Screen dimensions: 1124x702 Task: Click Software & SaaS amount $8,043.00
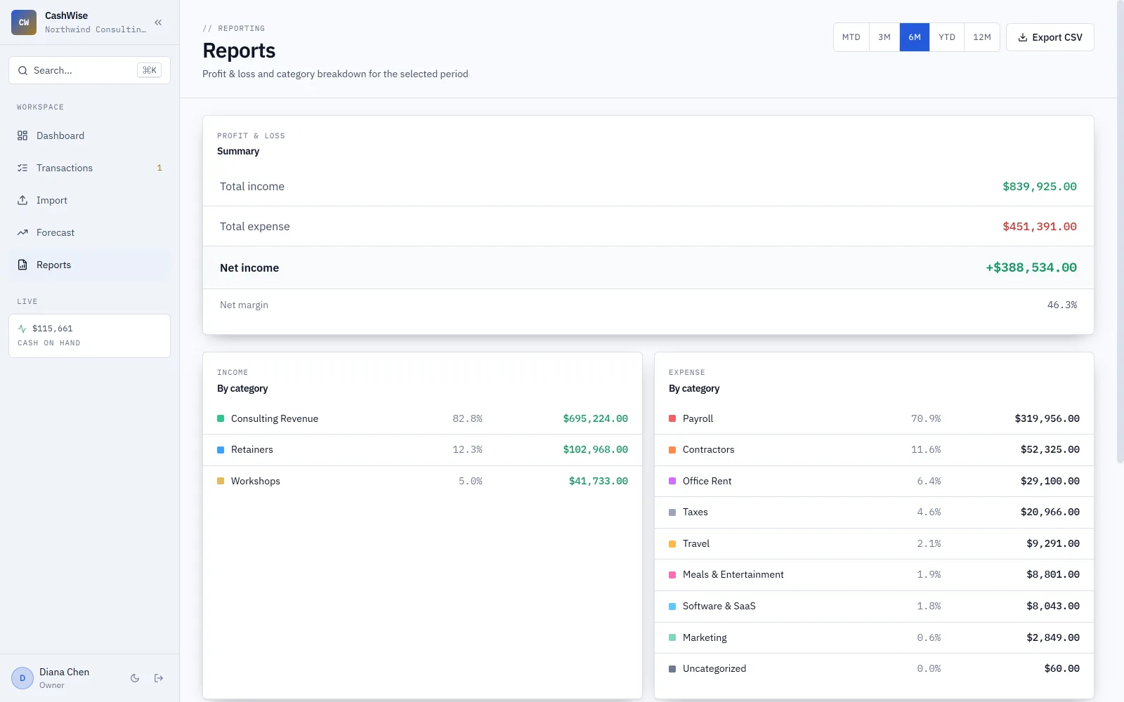1053,606
